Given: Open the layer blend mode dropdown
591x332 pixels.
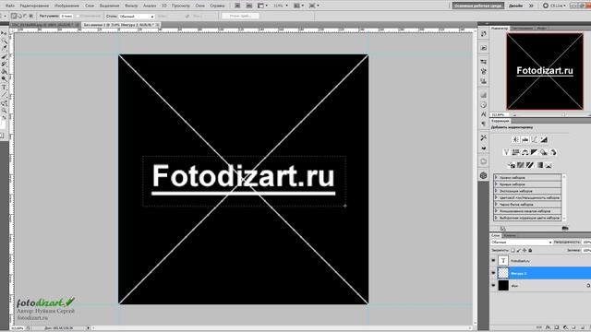Looking at the screenshot, I should pyautogui.click(x=522, y=243).
